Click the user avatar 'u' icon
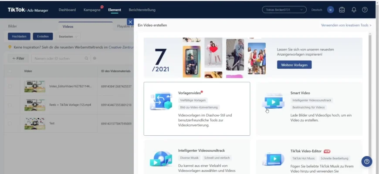 tap(330, 10)
